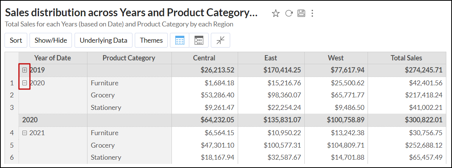
Task: Open the three-dot more options menu
Action: (312, 14)
